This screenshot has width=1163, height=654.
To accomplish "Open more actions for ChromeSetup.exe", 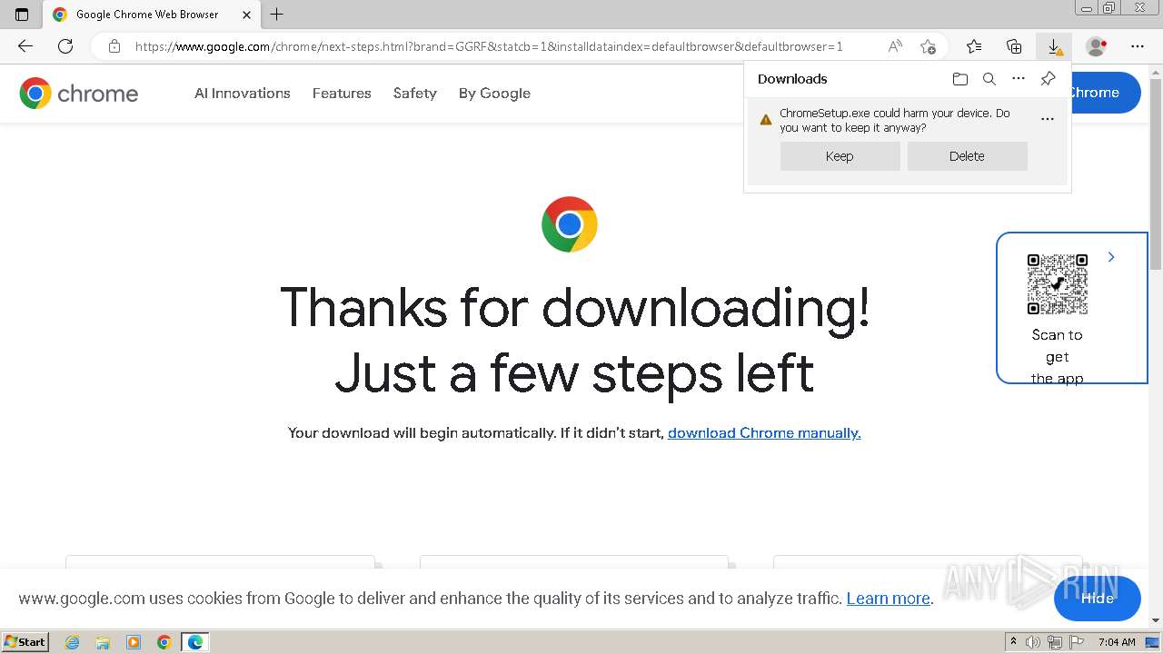I will 1048,119.
